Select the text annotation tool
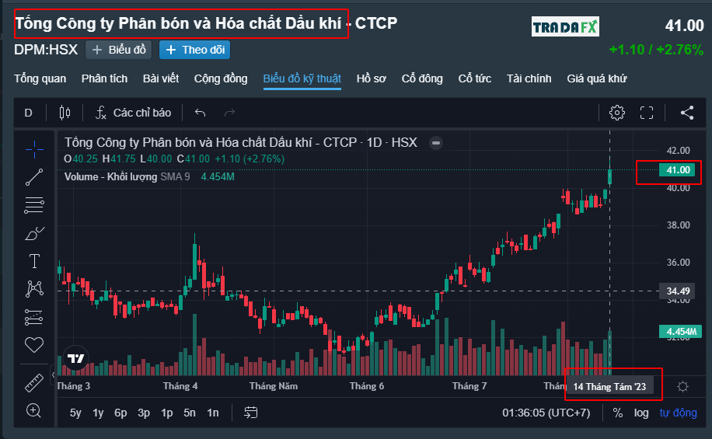This screenshot has height=439, width=712. (34, 261)
